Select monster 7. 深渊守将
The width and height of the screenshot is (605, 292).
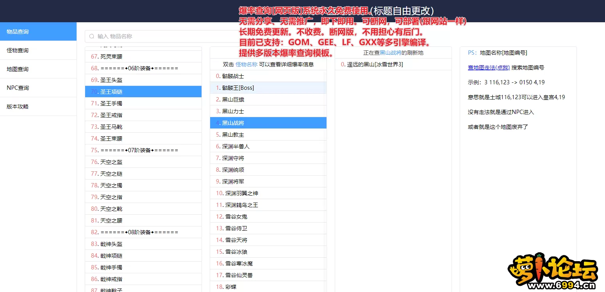click(268, 158)
